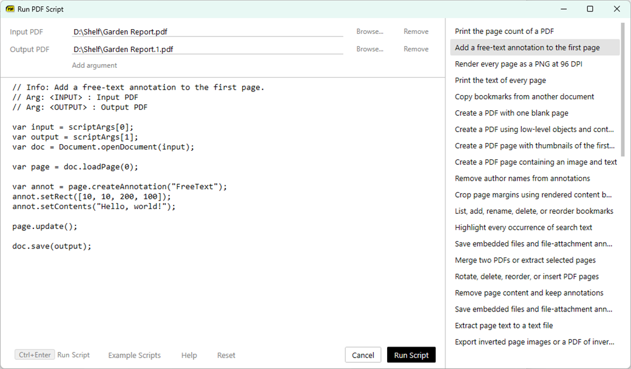Remove the Output PDF argument
Viewport: 631px width, 369px height.
[x=416, y=49]
